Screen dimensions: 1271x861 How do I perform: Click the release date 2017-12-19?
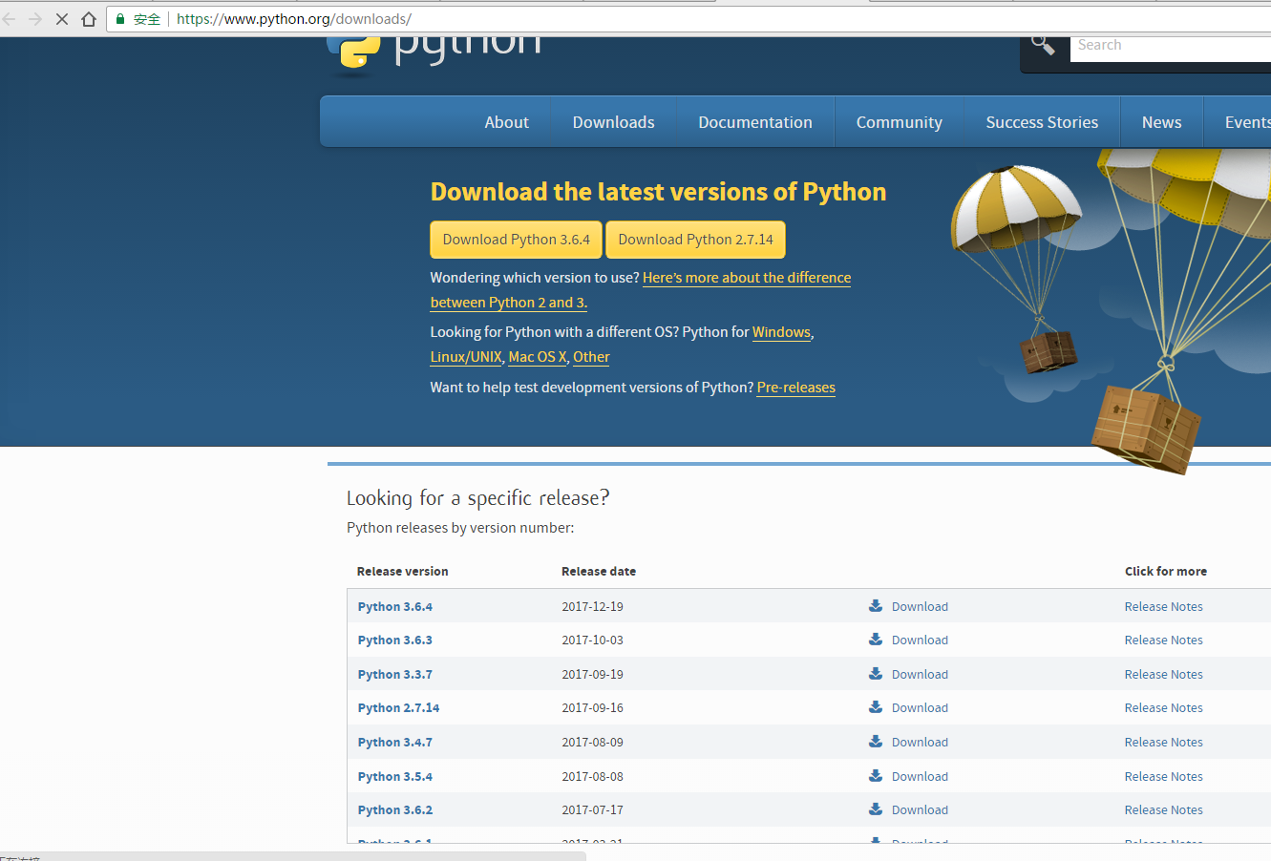click(x=592, y=606)
